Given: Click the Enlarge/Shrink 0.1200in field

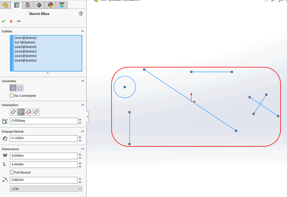Looking at the screenshot, I should [x=43, y=138].
